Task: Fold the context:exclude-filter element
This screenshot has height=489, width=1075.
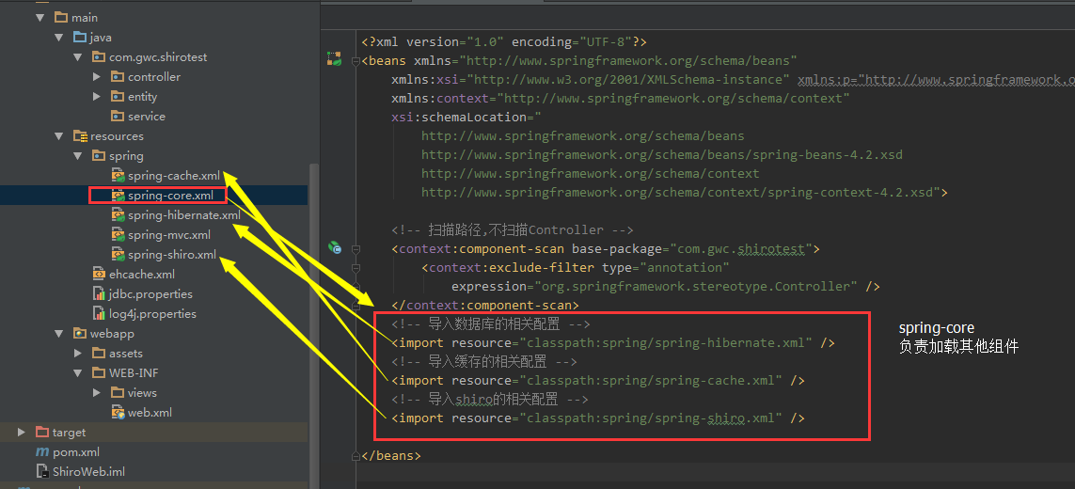Action: 356,267
